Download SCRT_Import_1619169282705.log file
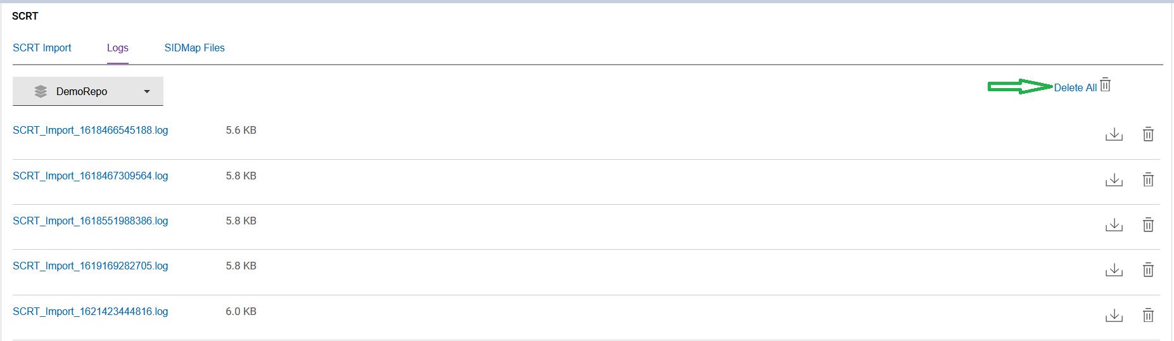This screenshot has width=1174, height=341. click(1114, 270)
